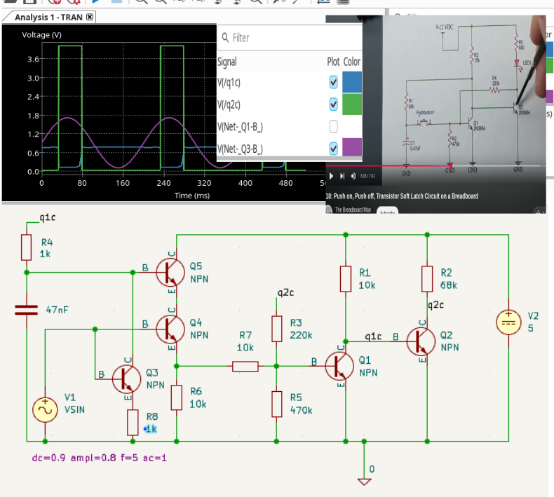Click the 470k value text of R5
Viewport: 554px width, 497px height.
[x=302, y=411]
